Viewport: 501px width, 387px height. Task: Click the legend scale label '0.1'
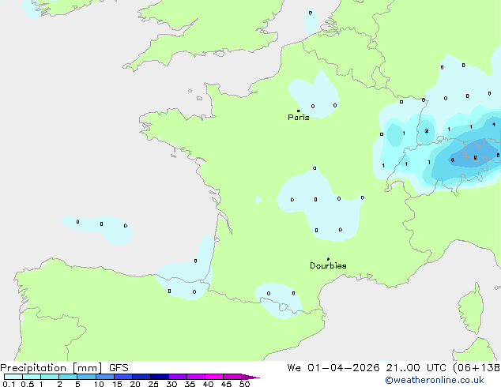pos(9,384)
